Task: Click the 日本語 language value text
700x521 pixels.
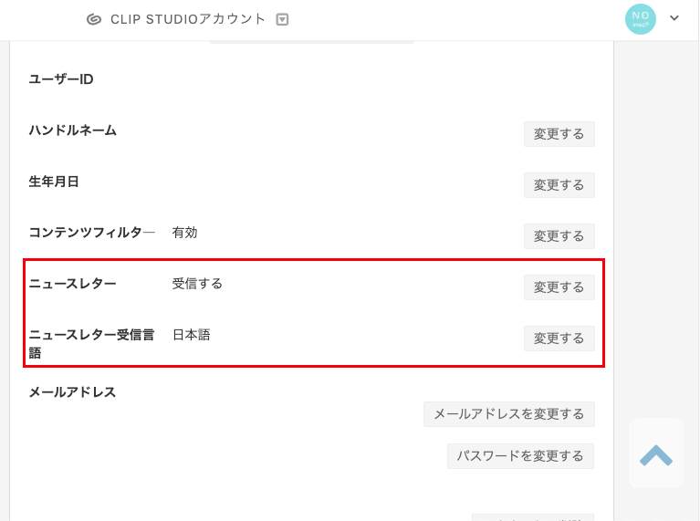Action: 191,335
